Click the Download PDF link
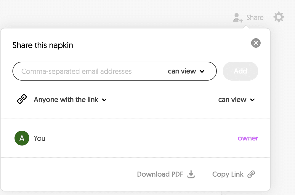The height and width of the screenshot is (195, 295). 160,174
